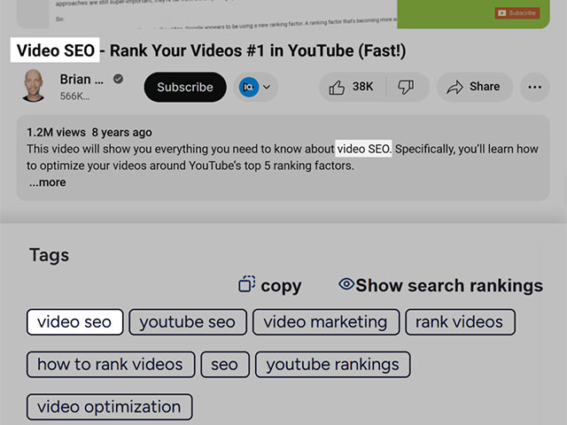The width and height of the screenshot is (567, 425).
Task: Click the '38K' likes count
Action: [362, 87]
